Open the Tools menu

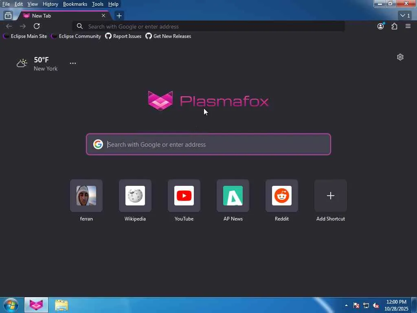click(x=98, y=4)
